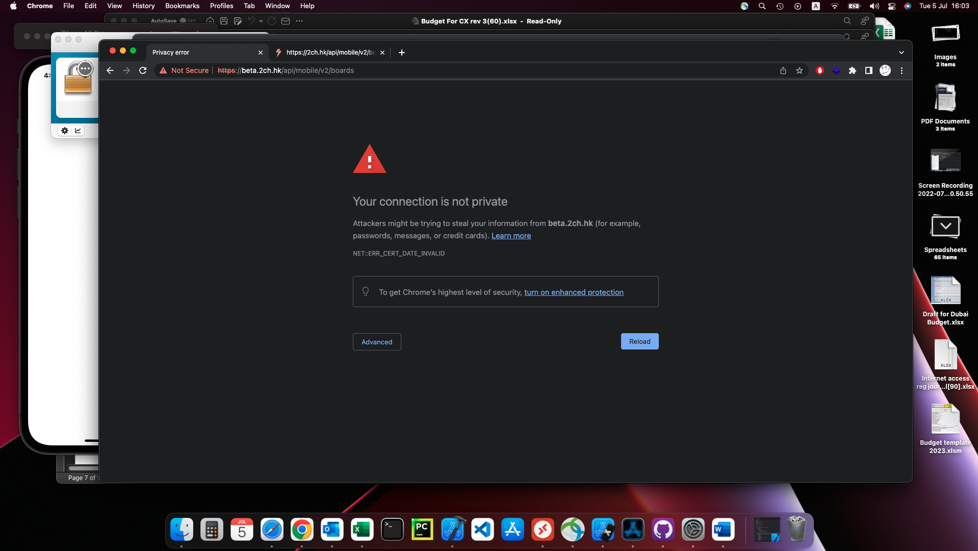Open Finder from the Dock
The image size is (978, 551).
pos(182,530)
